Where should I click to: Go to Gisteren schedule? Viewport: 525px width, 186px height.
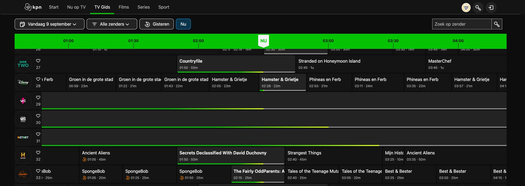click(156, 24)
